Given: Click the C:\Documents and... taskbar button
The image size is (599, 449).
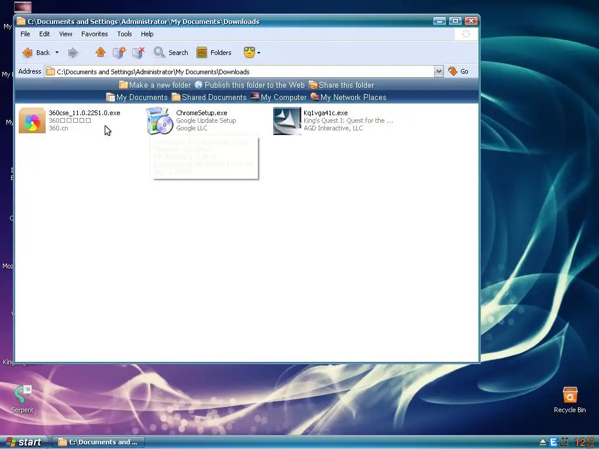Looking at the screenshot, I should pyautogui.click(x=98, y=442).
